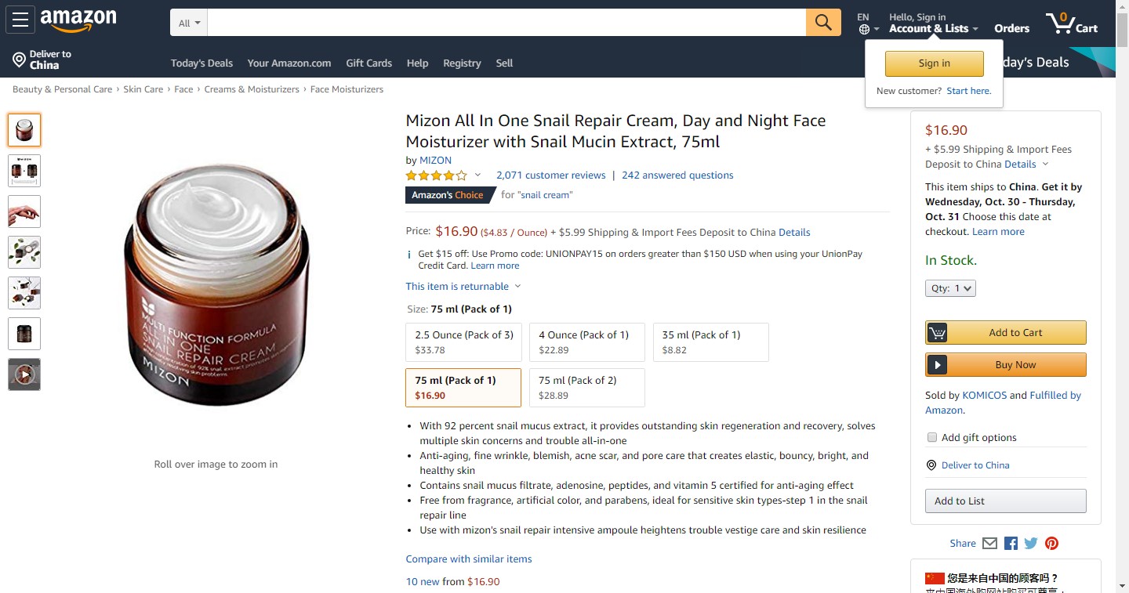Select the 35 ml (Pack of 1) size
1129x593 pixels.
[710, 342]
